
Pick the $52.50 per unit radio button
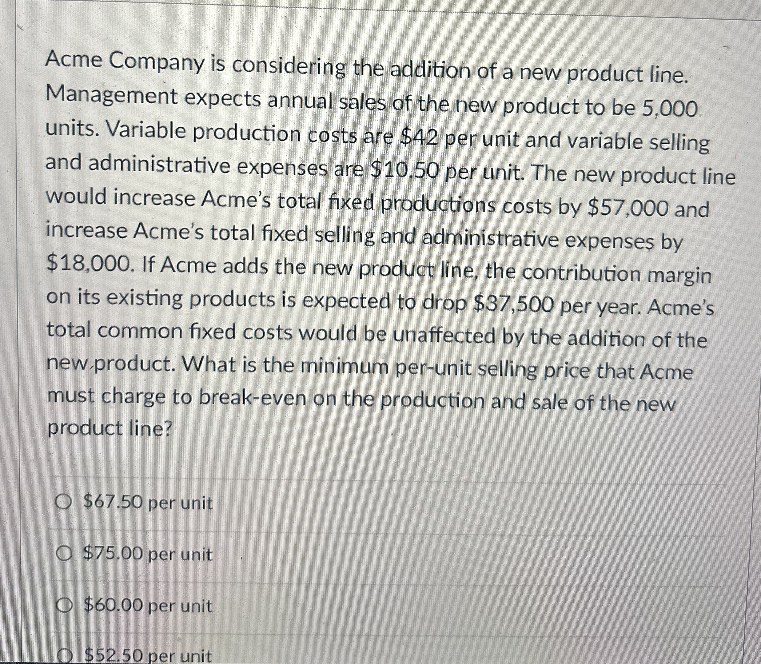click(66, 657)
